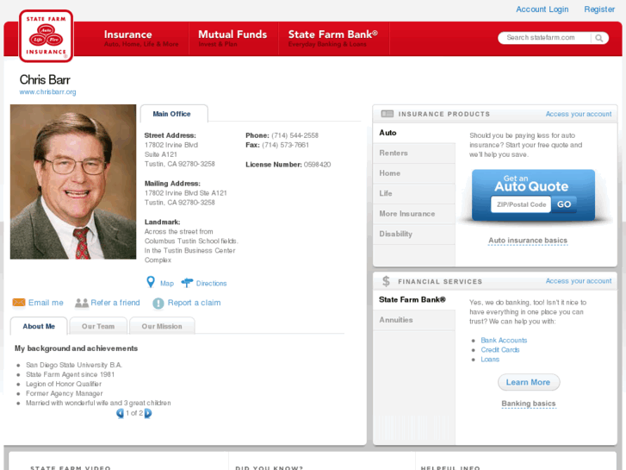626x470 pixels.
Task: Switch to the Our Mission tab
Action: pos(162,326)
